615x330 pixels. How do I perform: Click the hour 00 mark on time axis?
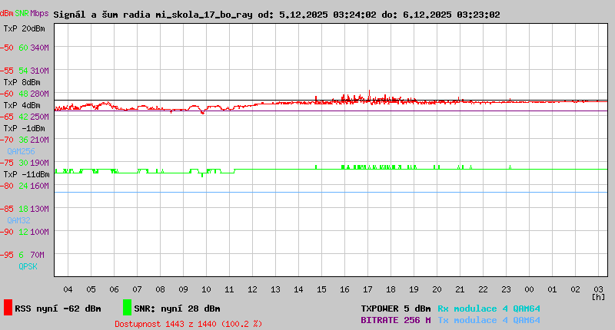click(529, 289)
